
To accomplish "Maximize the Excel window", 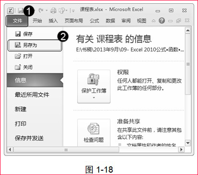I will [x=171, y=11].
